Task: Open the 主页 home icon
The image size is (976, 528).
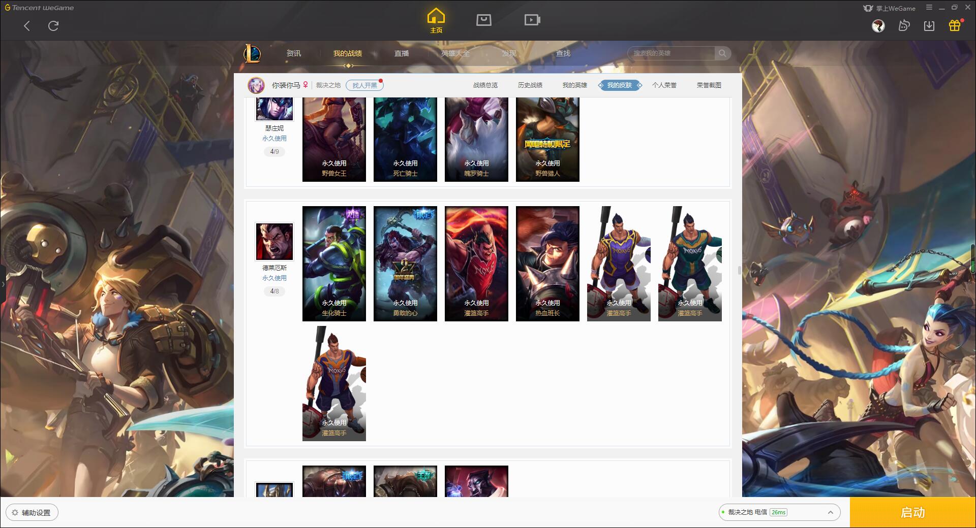Action: click(x=436, y=21)
